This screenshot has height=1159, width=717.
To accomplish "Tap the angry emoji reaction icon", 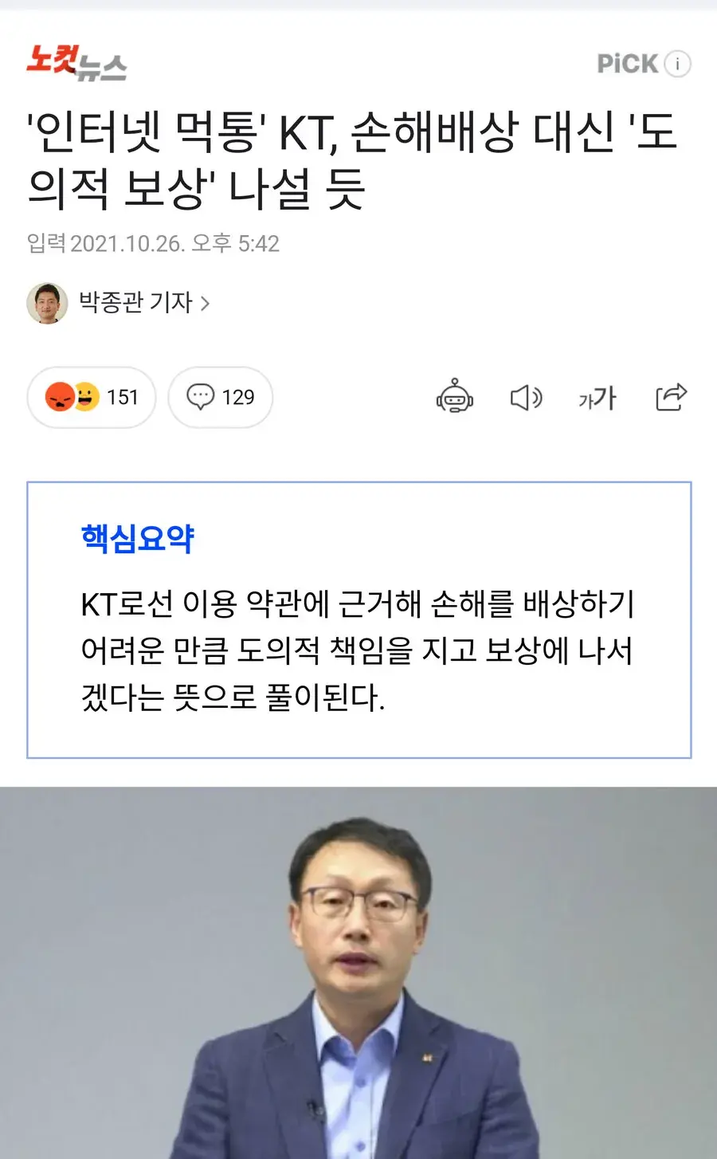I will (x=60, y=396).
